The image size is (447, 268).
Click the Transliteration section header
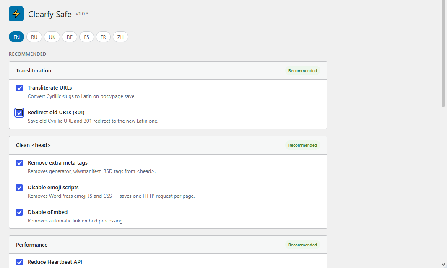tap(168, 71)
